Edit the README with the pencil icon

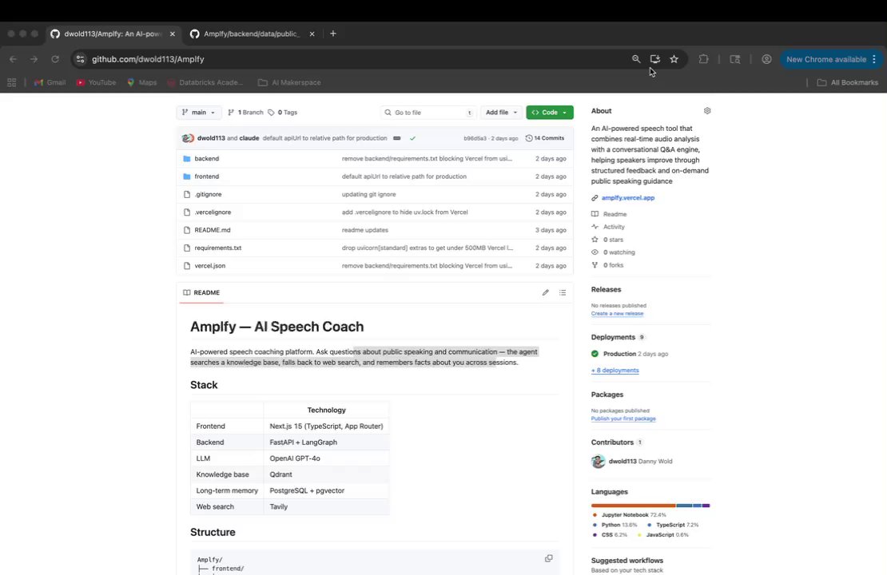tap(545, 292)
